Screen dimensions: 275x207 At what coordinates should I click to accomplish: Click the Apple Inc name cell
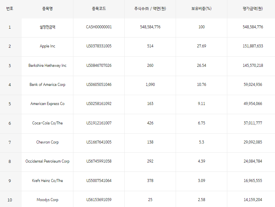pyautogui.click(x=47, y=46)
